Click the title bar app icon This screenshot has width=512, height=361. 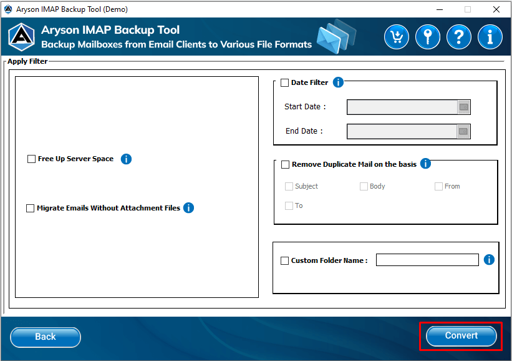(x=8, y=9)
